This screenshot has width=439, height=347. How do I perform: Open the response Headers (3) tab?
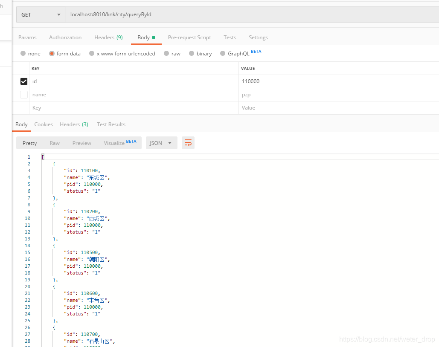[74, 124]
